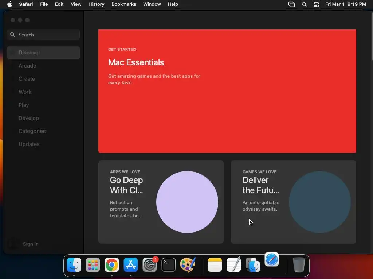Screen dimensions: 373x279
Task: Click the Stage Manager windows icon in menu bar
Action: pyautogui.click(x=291, y=4)
